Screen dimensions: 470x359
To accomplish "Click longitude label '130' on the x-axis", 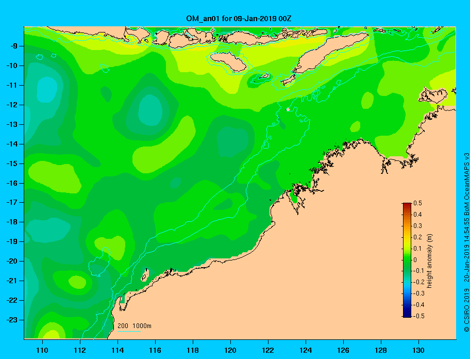I will point(418,350).
